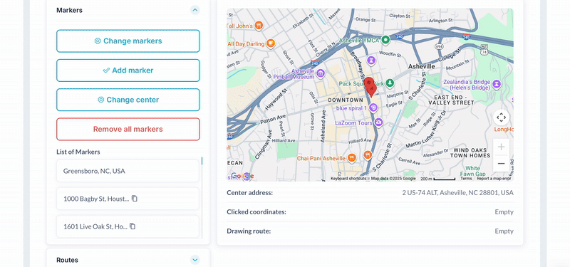Click Zealandia's Bridge map pin
The image size is (570, 267).
point(497,85)
